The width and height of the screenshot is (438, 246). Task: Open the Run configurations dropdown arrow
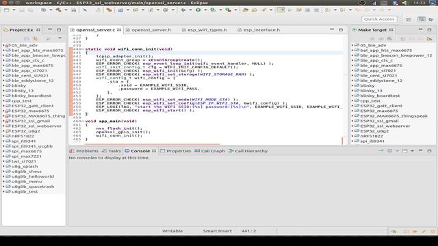(x=205, y=10)
